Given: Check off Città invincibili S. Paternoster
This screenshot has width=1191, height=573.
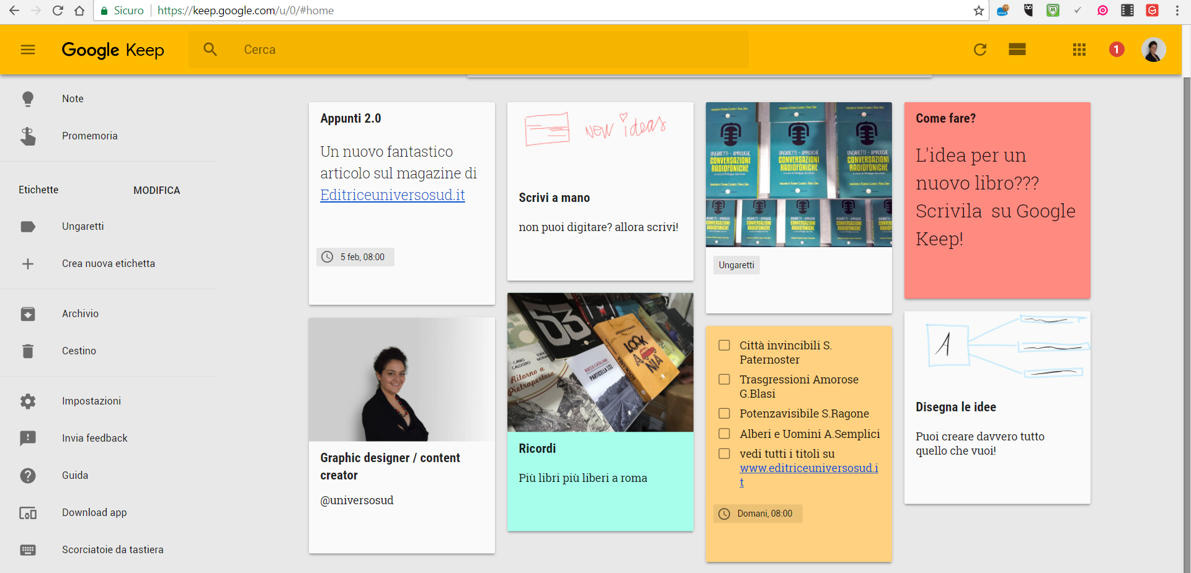Looking at the screenshot, I should click(x=724, y=345).
